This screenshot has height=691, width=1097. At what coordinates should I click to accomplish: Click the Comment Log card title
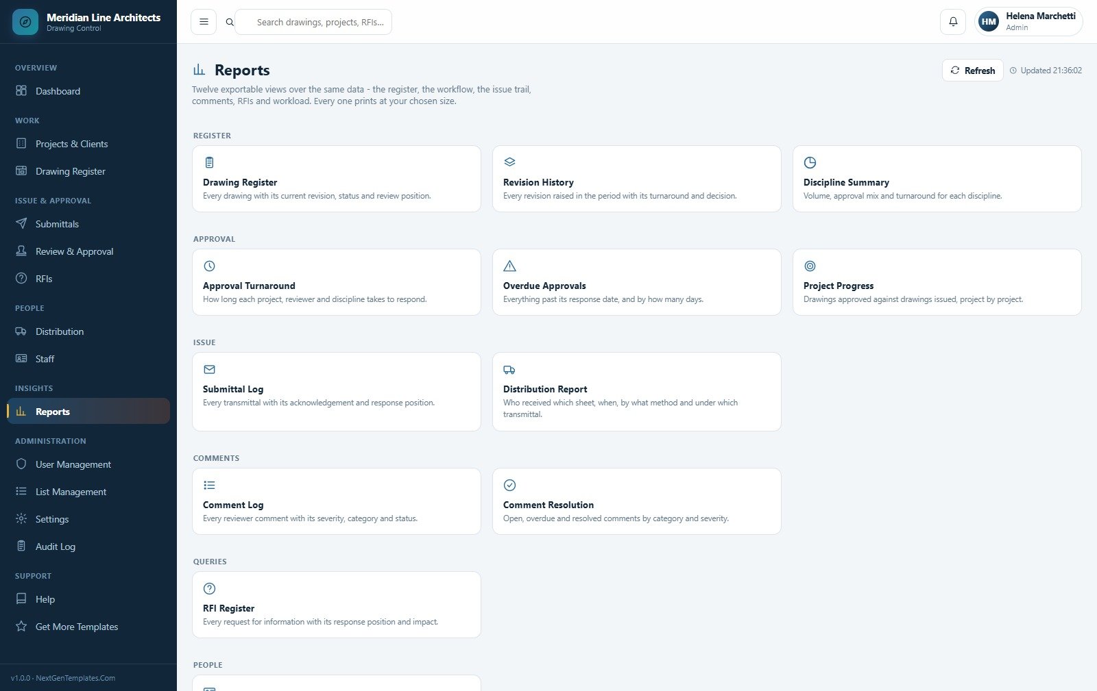(233, 505)
